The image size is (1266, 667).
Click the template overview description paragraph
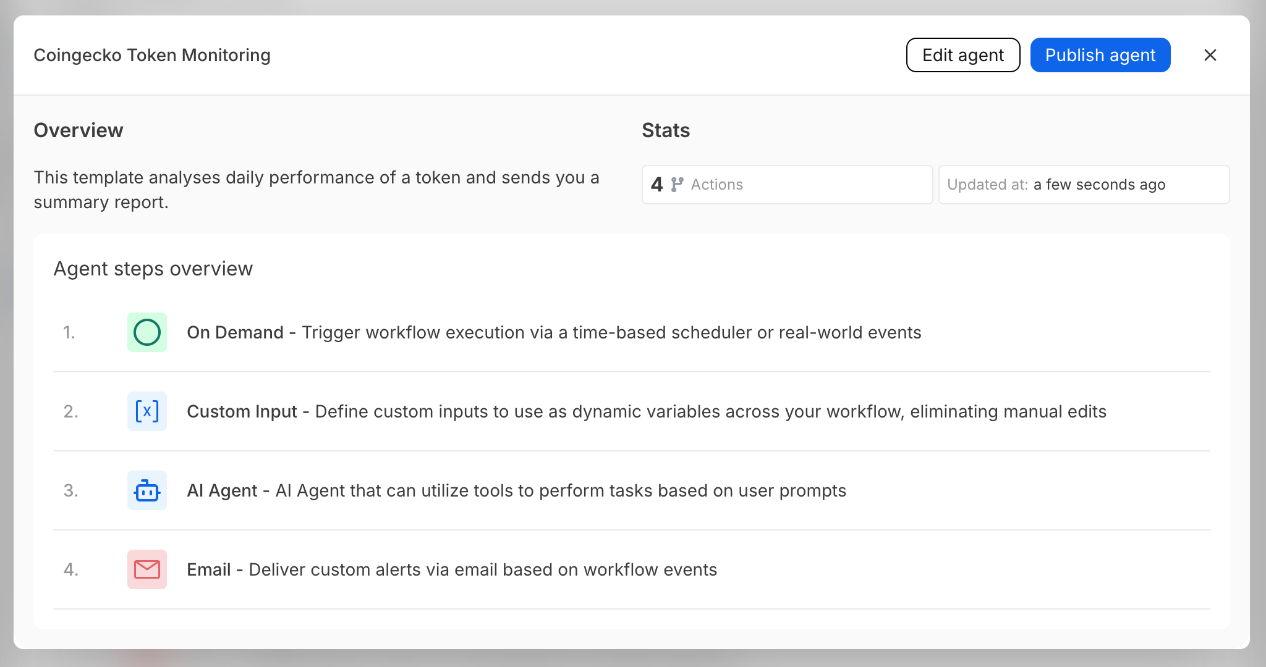click(315, 190)
